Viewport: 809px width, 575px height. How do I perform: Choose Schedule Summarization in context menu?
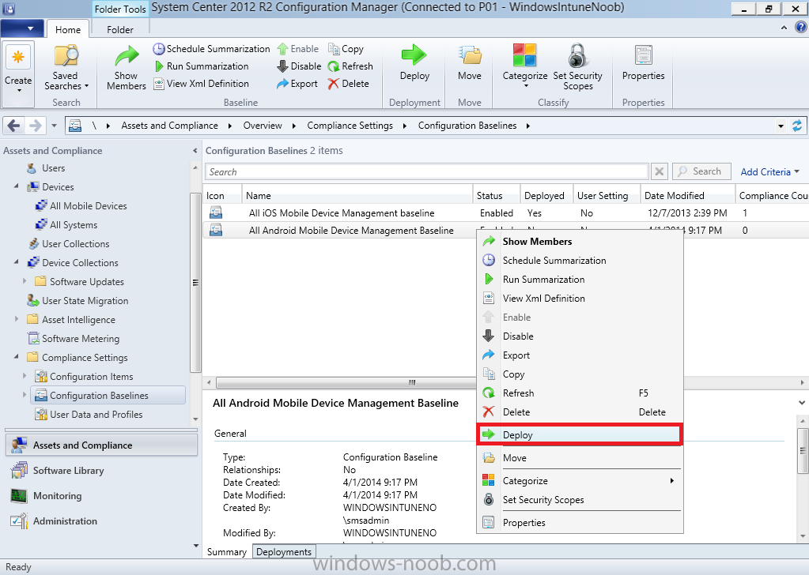580,261
